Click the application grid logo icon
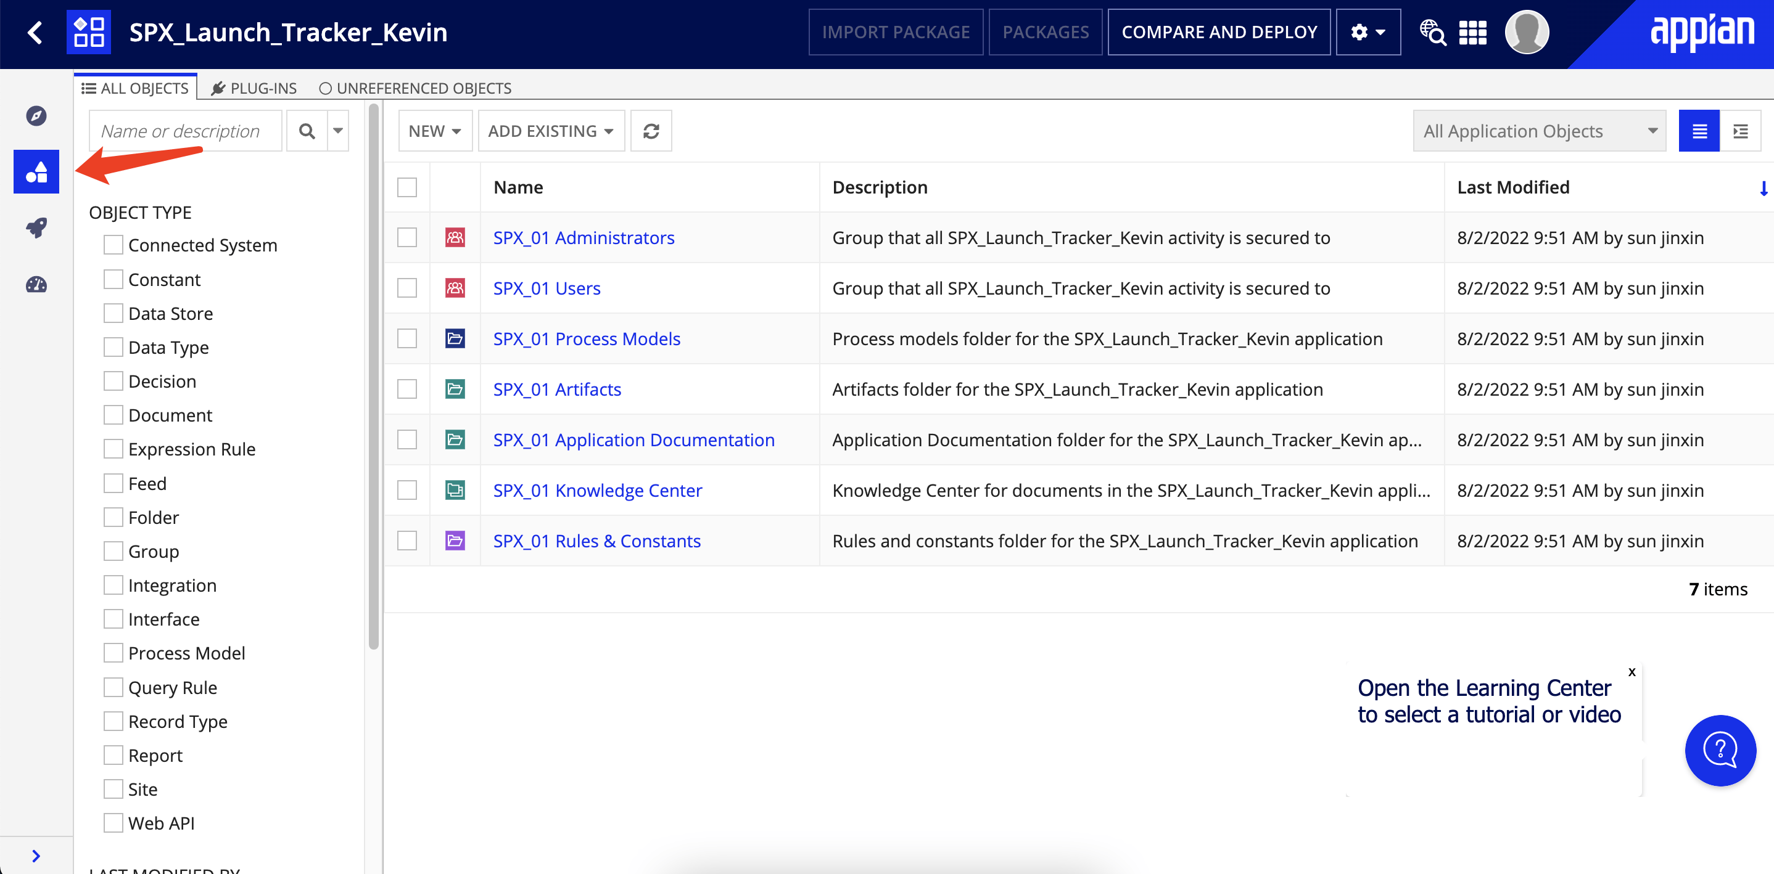Screen dimensions: 1774x874 tap(89, 32)
